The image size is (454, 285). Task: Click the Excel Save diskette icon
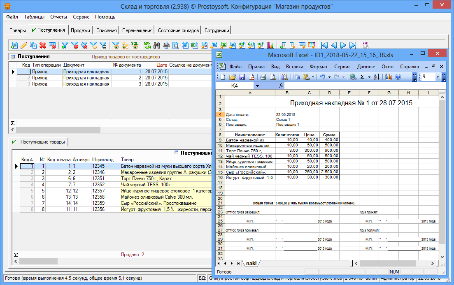point(242,77)
